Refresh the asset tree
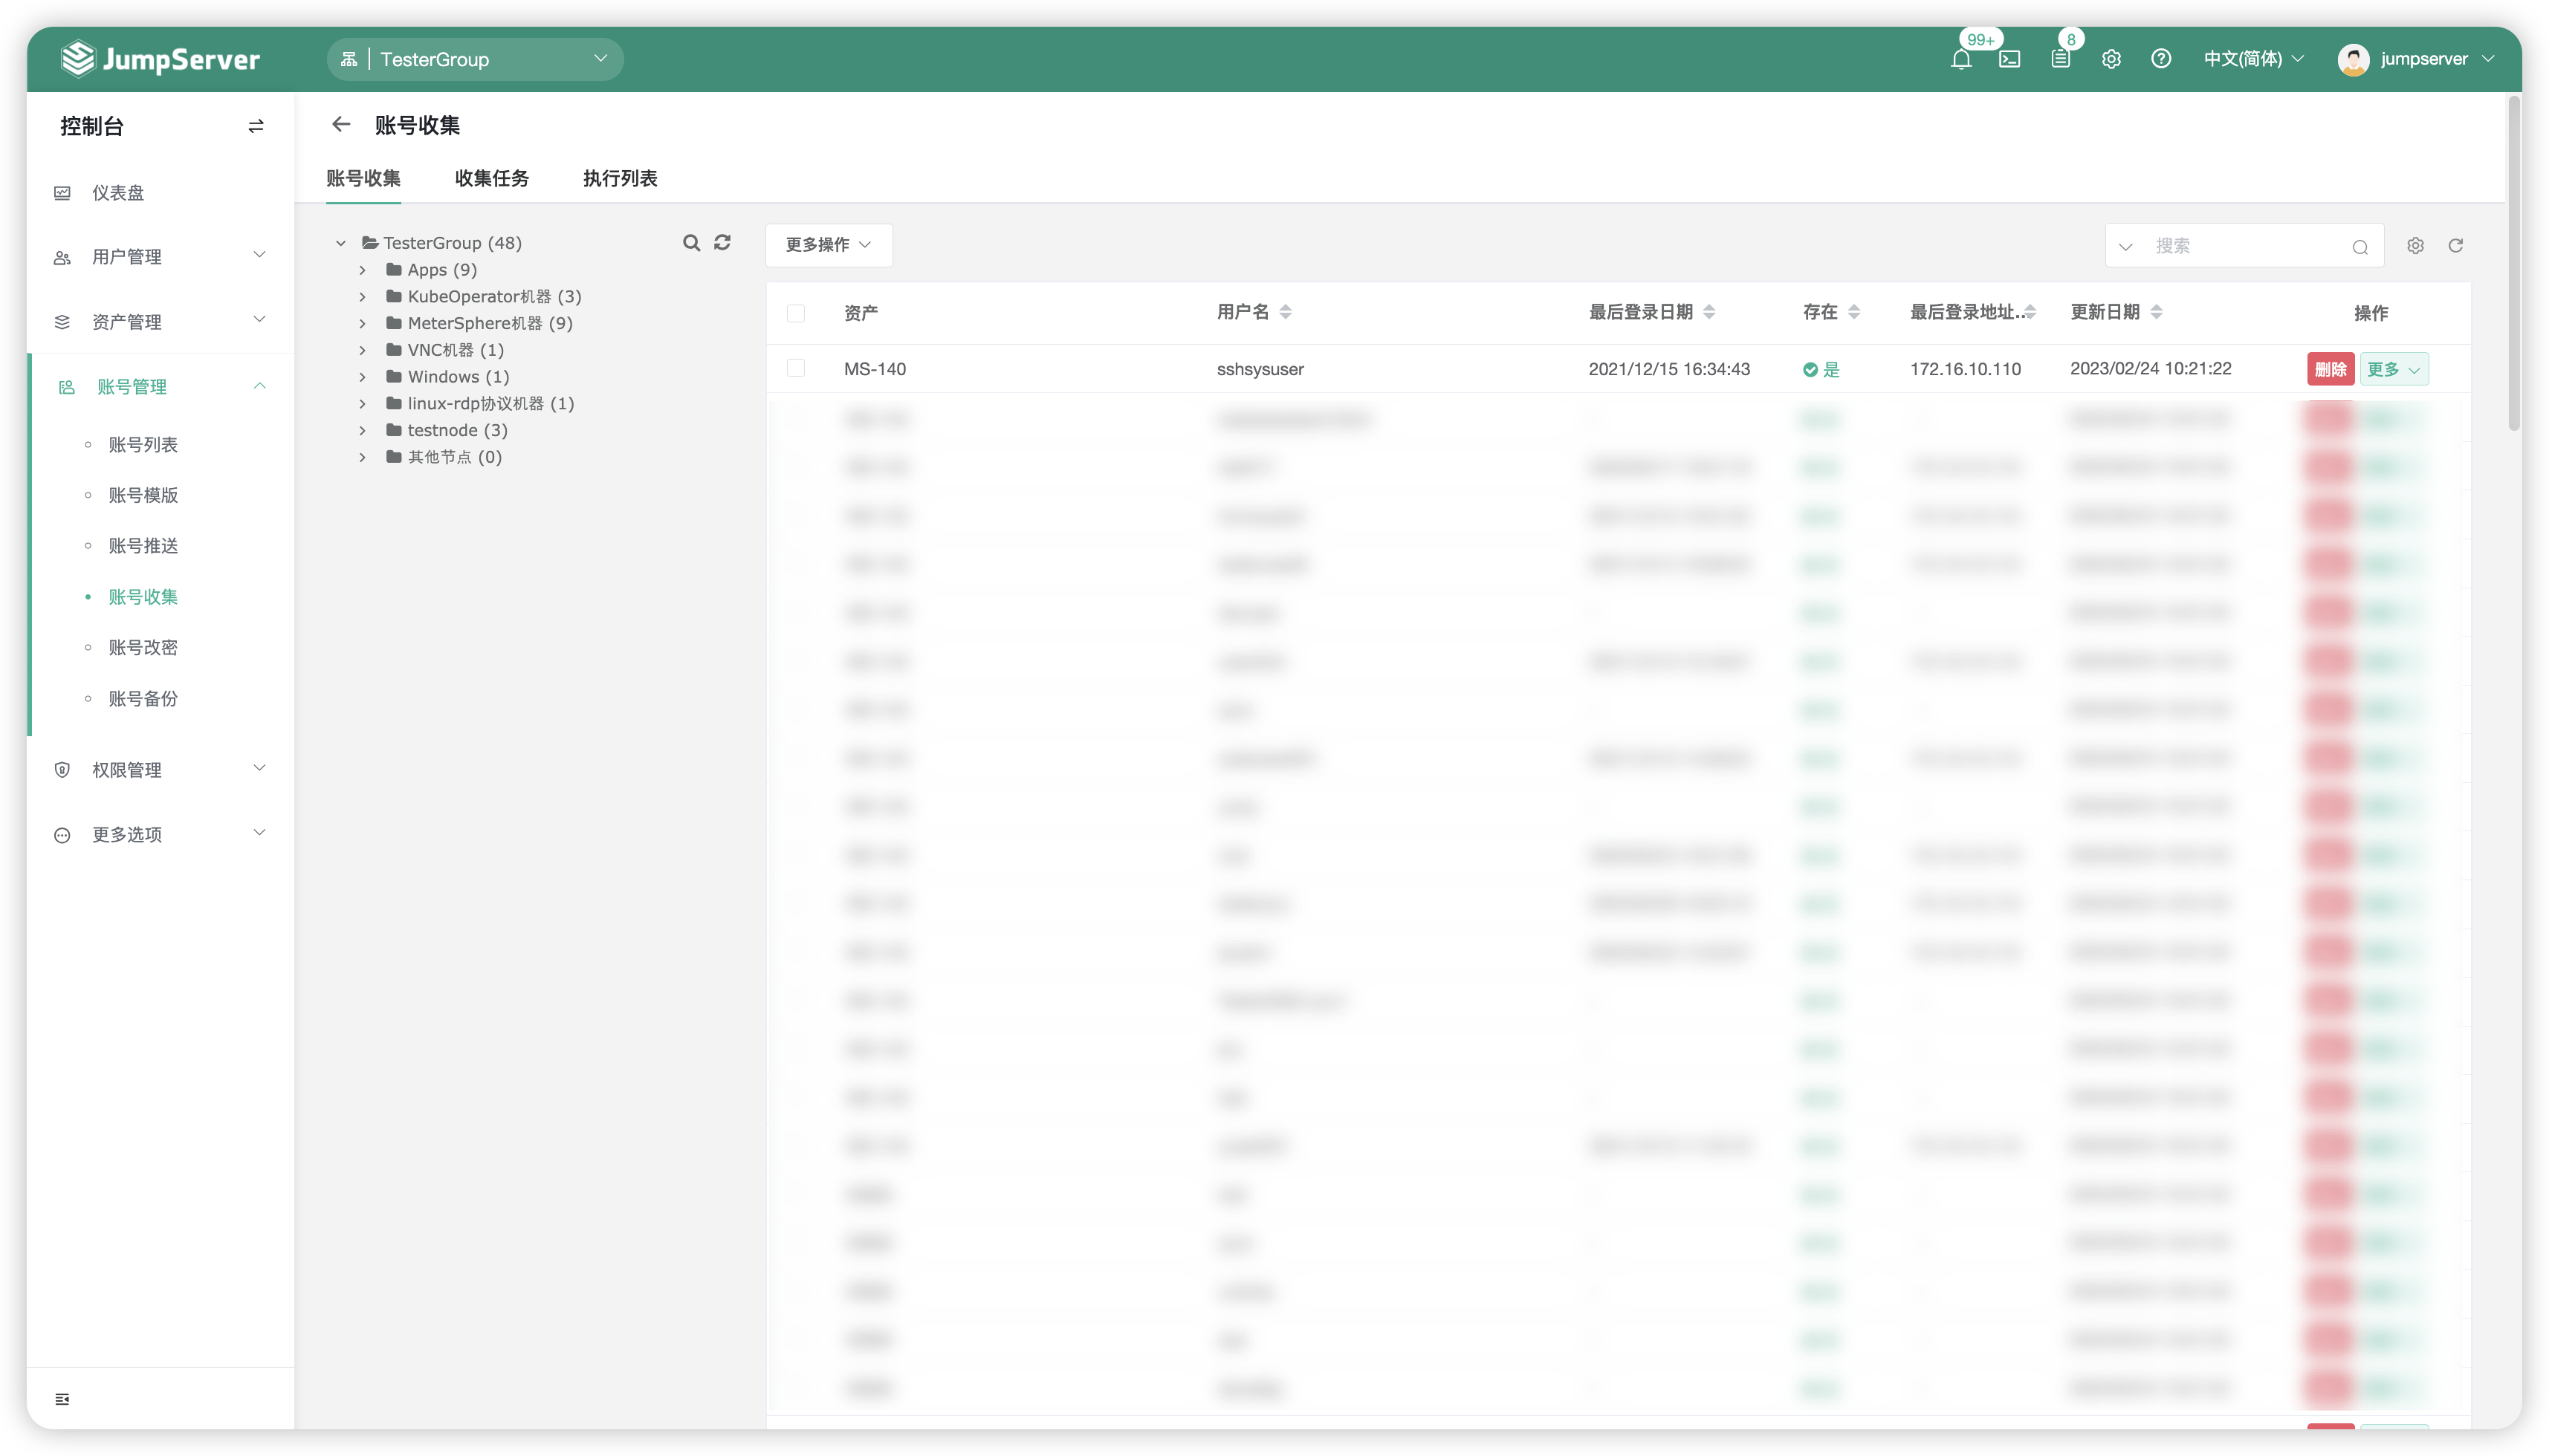 (x=722, y=243)
